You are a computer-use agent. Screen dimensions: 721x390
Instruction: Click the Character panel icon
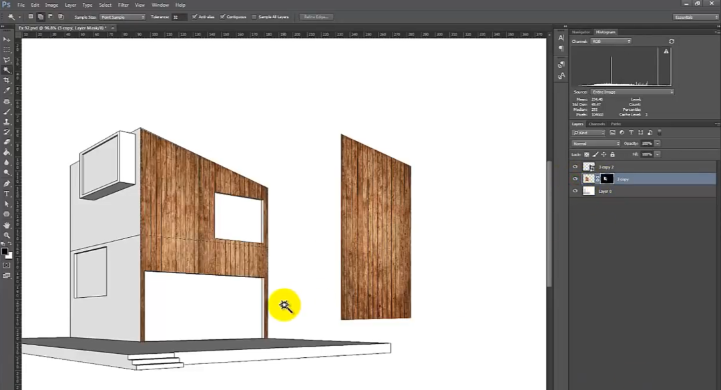tap(561, 38)
